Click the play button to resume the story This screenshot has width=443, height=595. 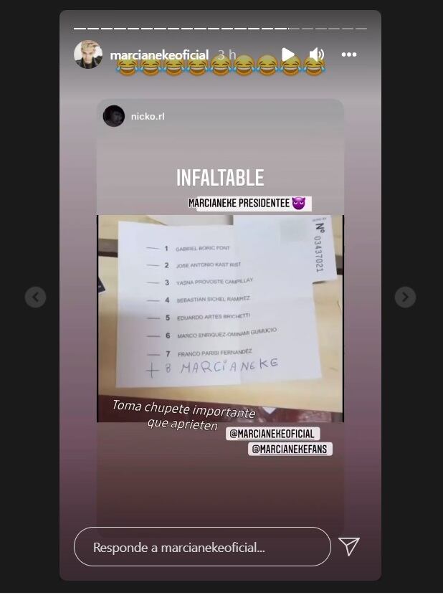[288, 54]
